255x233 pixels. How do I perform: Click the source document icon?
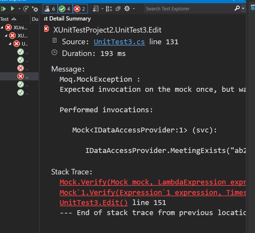click(x=55, y=40)
